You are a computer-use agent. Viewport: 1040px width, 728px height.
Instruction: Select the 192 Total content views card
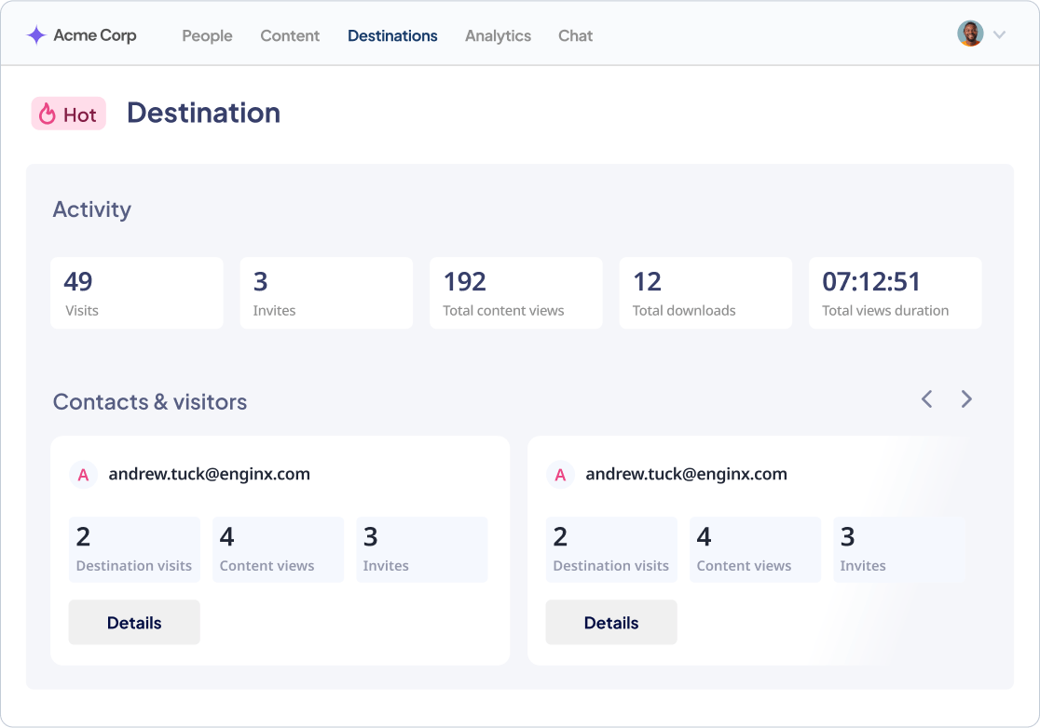click(x=515, y=293)
